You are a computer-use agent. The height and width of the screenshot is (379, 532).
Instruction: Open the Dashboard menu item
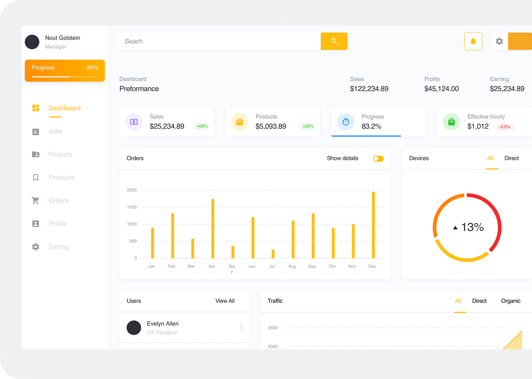64,108
